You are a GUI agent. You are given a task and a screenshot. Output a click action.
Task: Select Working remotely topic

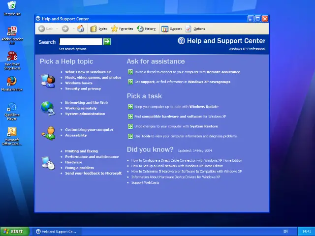point(81,108)
